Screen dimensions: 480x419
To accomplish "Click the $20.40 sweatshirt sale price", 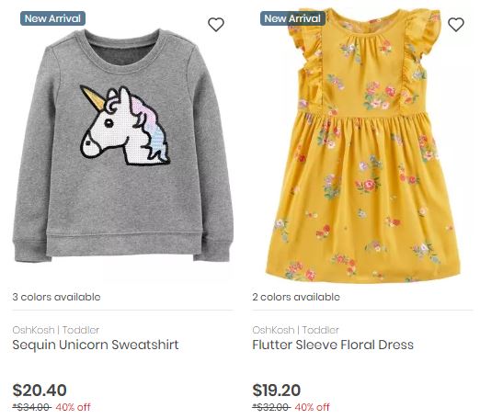I will point(40,391).
